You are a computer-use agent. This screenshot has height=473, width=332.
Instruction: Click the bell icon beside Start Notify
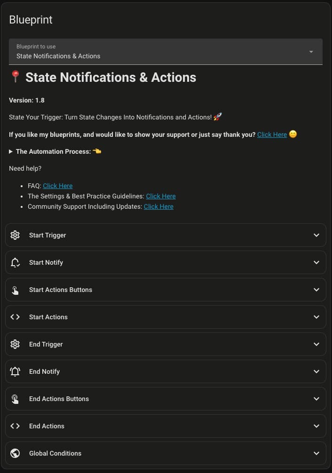[15, 262]
